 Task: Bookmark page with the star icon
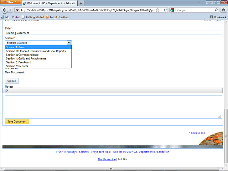(157, 10)
